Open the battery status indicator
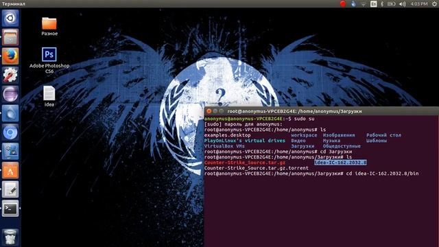This screenshot has width=439, height=247. (x=392, y=4)
